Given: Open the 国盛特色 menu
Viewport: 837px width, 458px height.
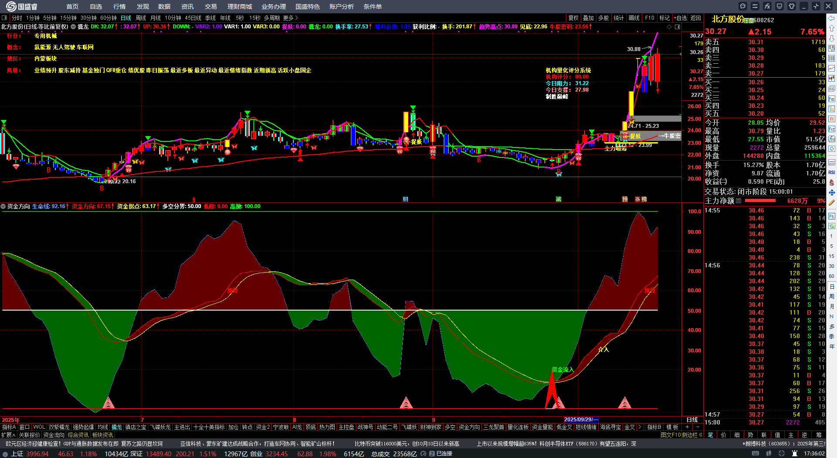Looking at the screenshot, I should click(308, 7).
